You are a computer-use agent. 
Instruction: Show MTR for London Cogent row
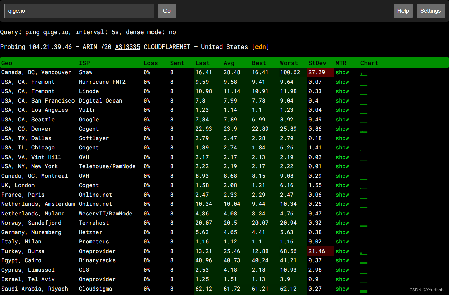pos(342,185)
